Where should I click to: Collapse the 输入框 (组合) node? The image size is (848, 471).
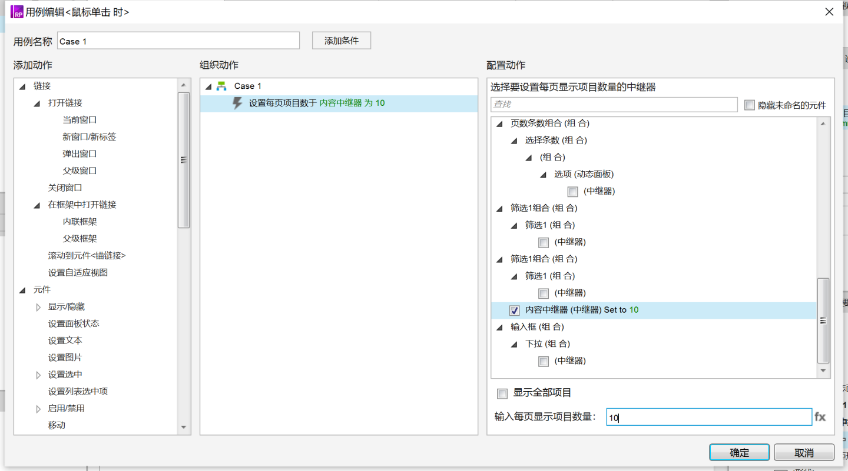[x=500, y=328]
